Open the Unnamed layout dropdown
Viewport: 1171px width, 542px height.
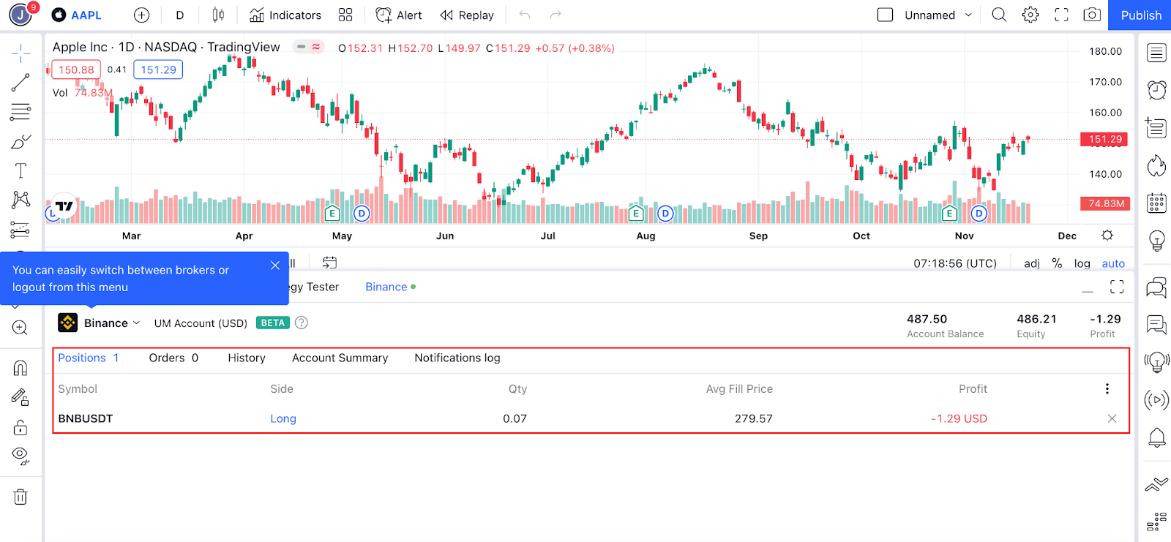(x=938, y=15)
